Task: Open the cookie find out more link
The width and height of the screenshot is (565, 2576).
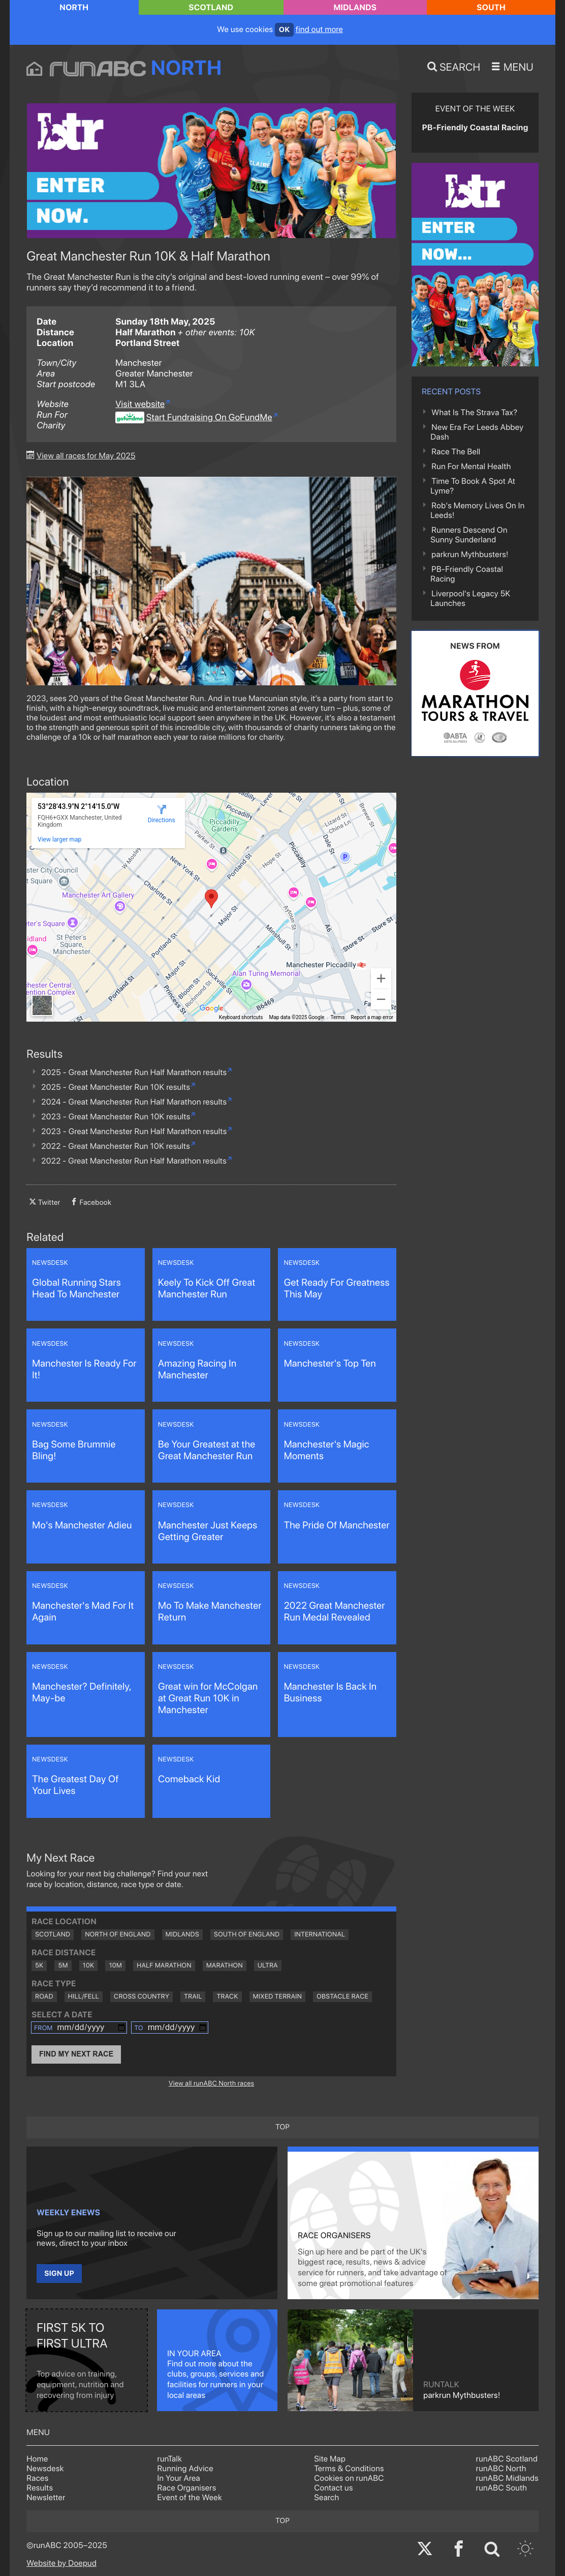Action: 319,29
